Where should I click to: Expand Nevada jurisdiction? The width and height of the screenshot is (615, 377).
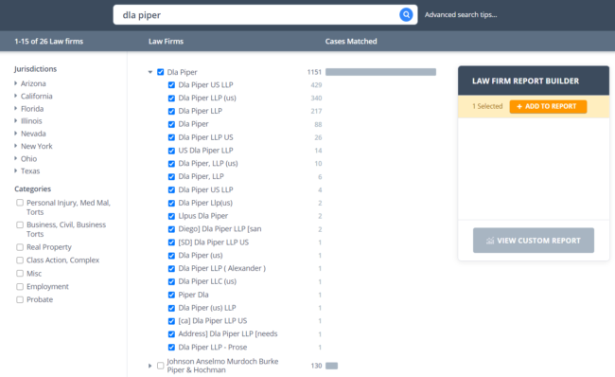(16, 134)
